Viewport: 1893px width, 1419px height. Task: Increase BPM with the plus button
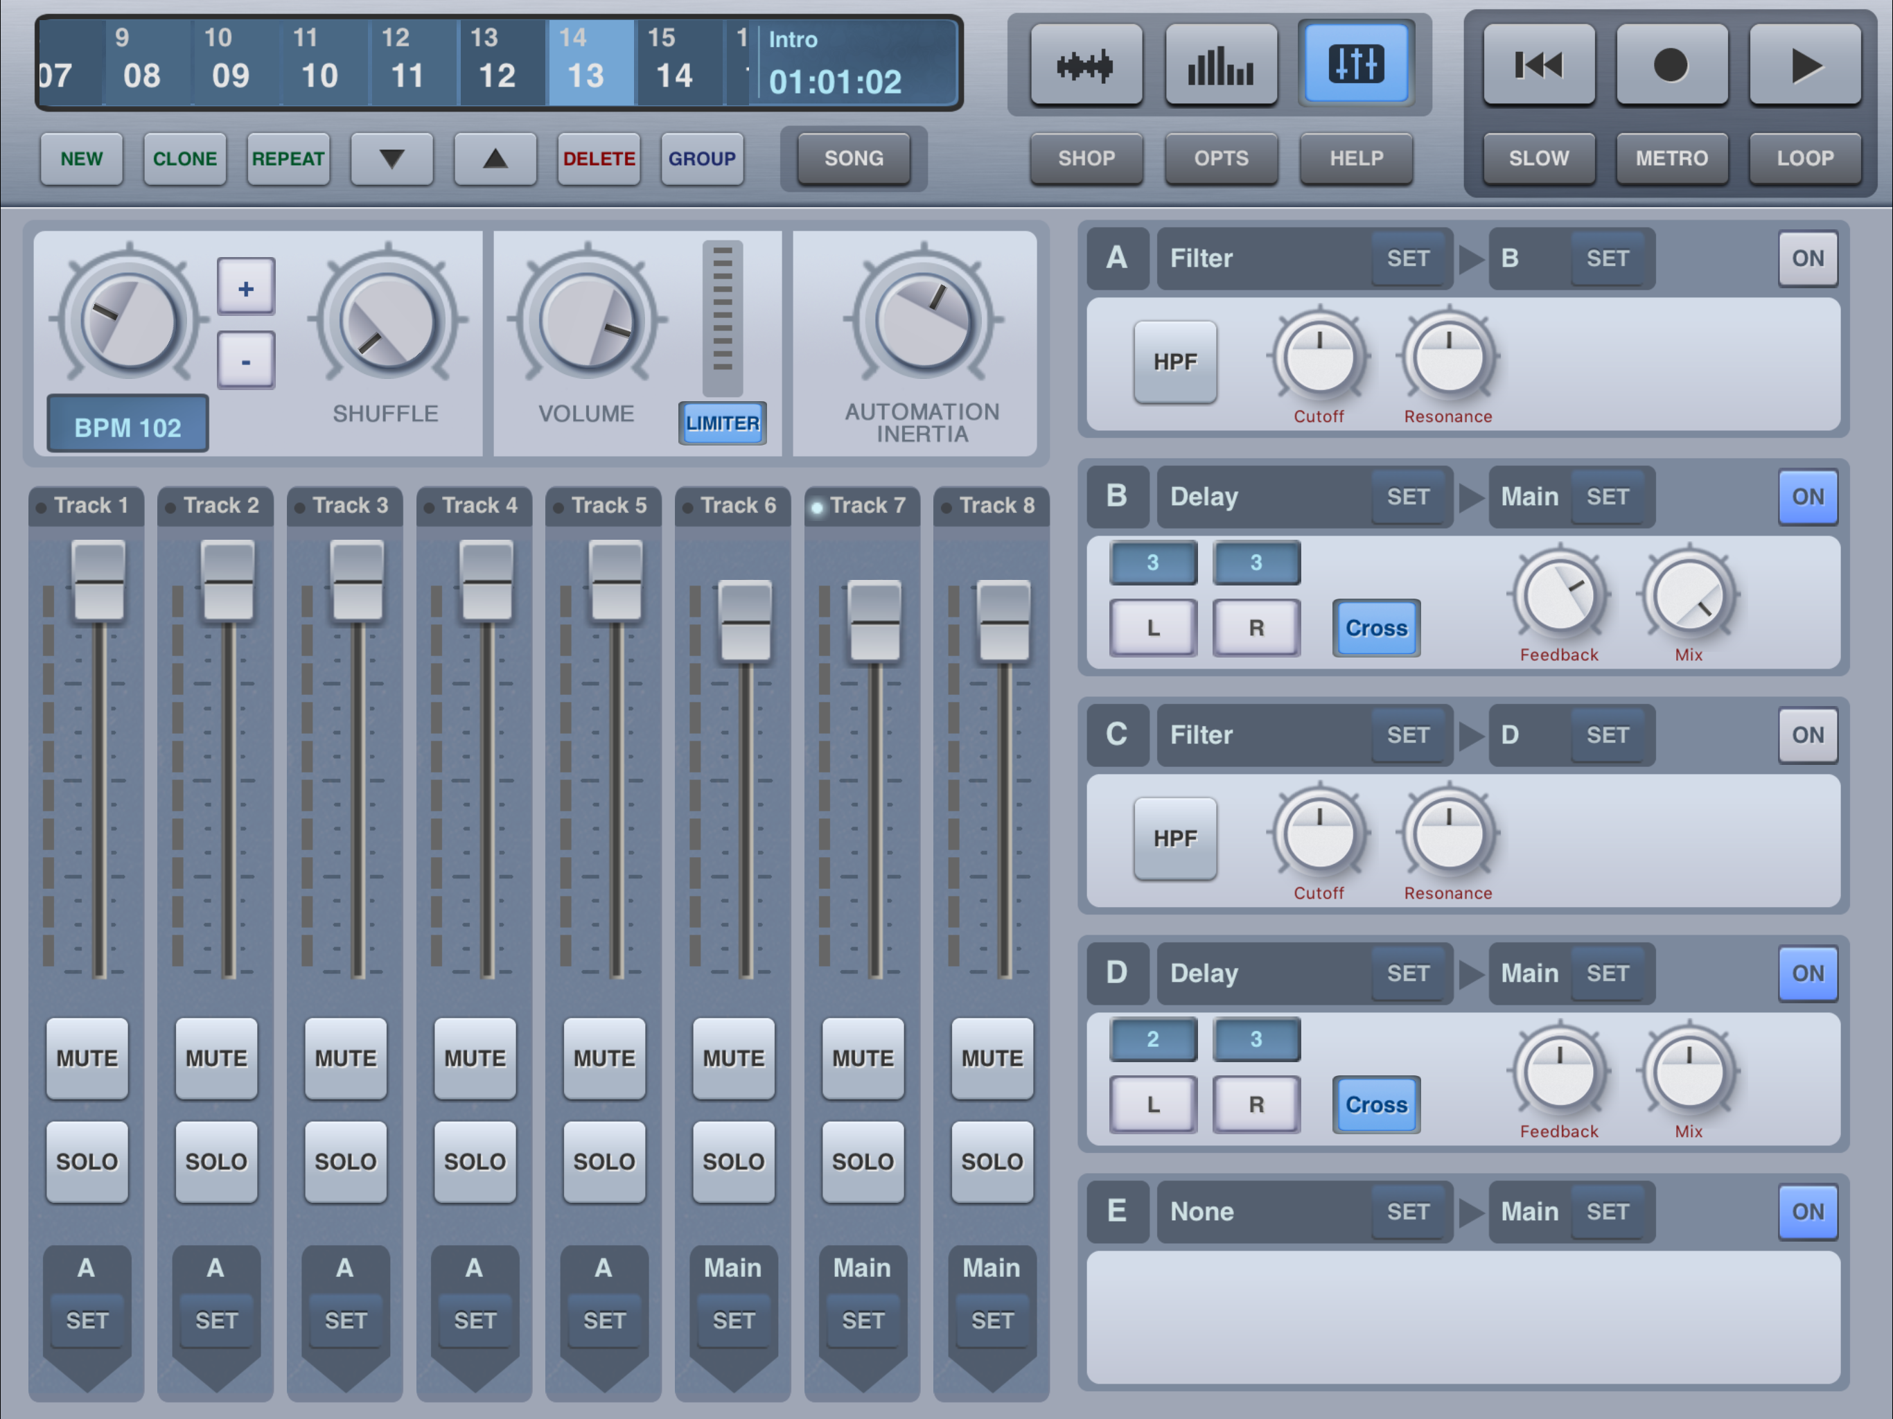[x=245, y=288]
